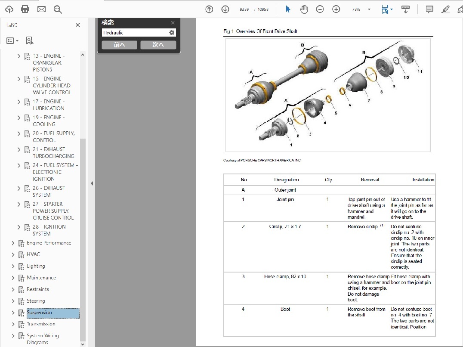Click the zoom in plus button
The width and height of the screenshot is (463, 347).
click(336, 9)
